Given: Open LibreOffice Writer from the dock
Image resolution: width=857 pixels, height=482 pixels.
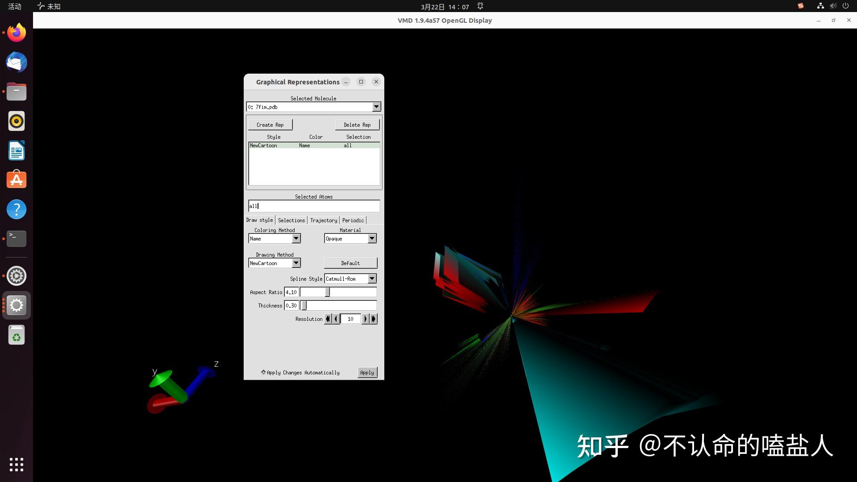Looking at the screenshot, I should coord(17,151).
